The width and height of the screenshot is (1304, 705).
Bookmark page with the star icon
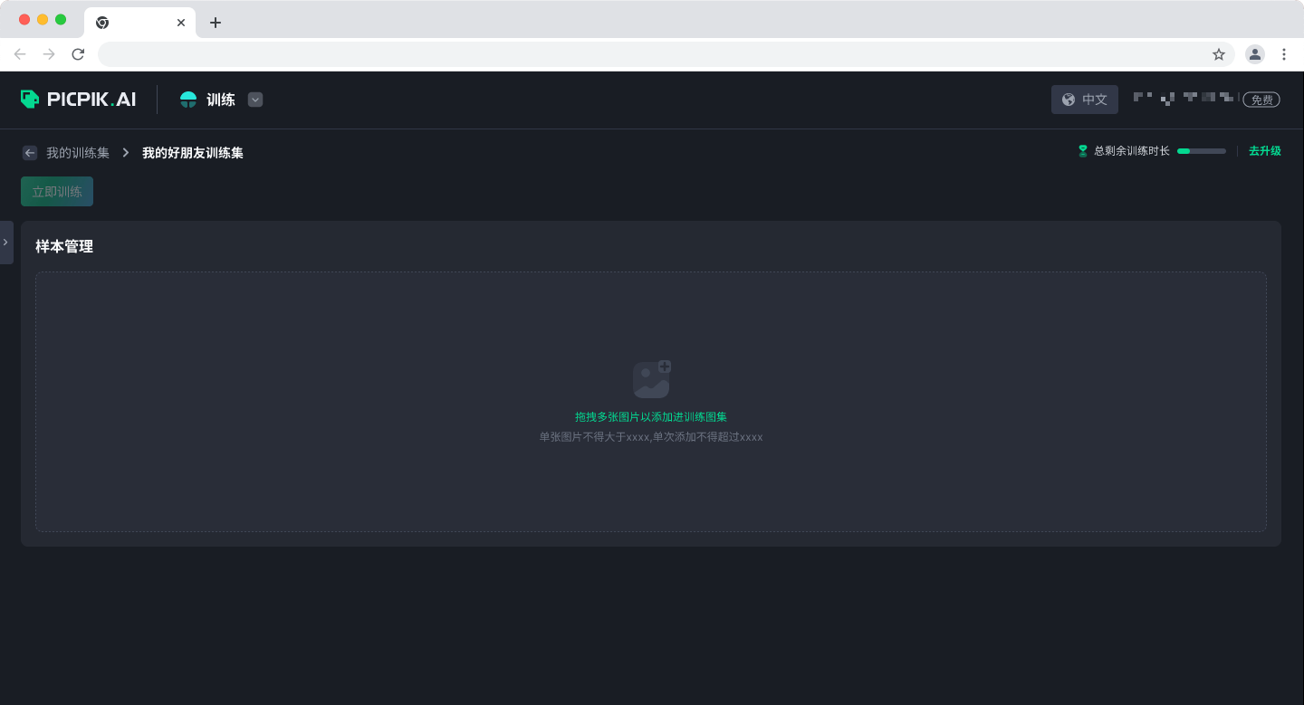(1219, 54)
